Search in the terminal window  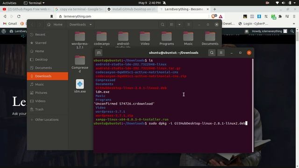[212, 53]
